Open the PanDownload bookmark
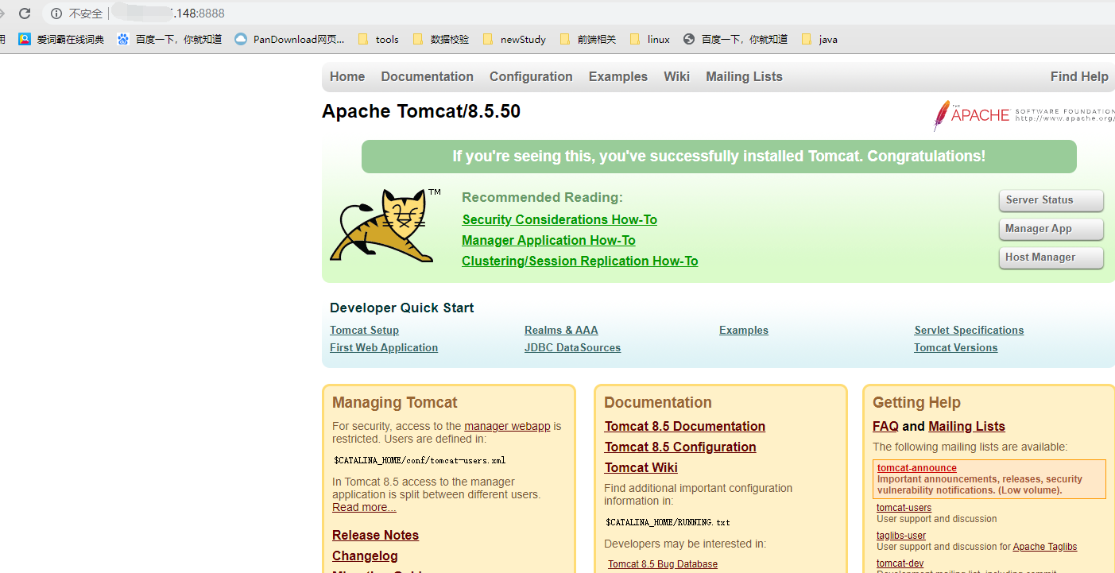Image resolution: width=1115 pixels, height=573 pixels. 289,39
